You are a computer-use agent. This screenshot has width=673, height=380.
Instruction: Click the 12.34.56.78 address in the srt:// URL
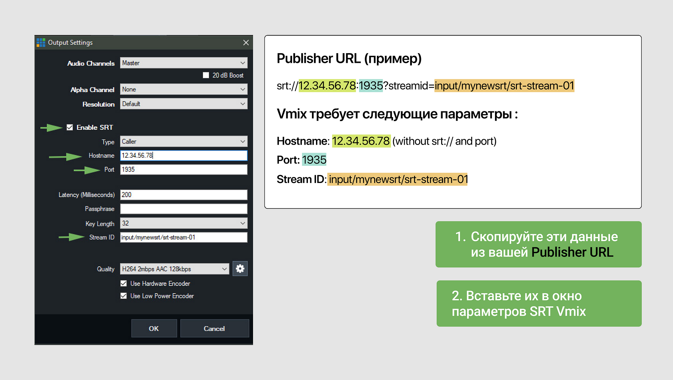(x=327, y=86)
